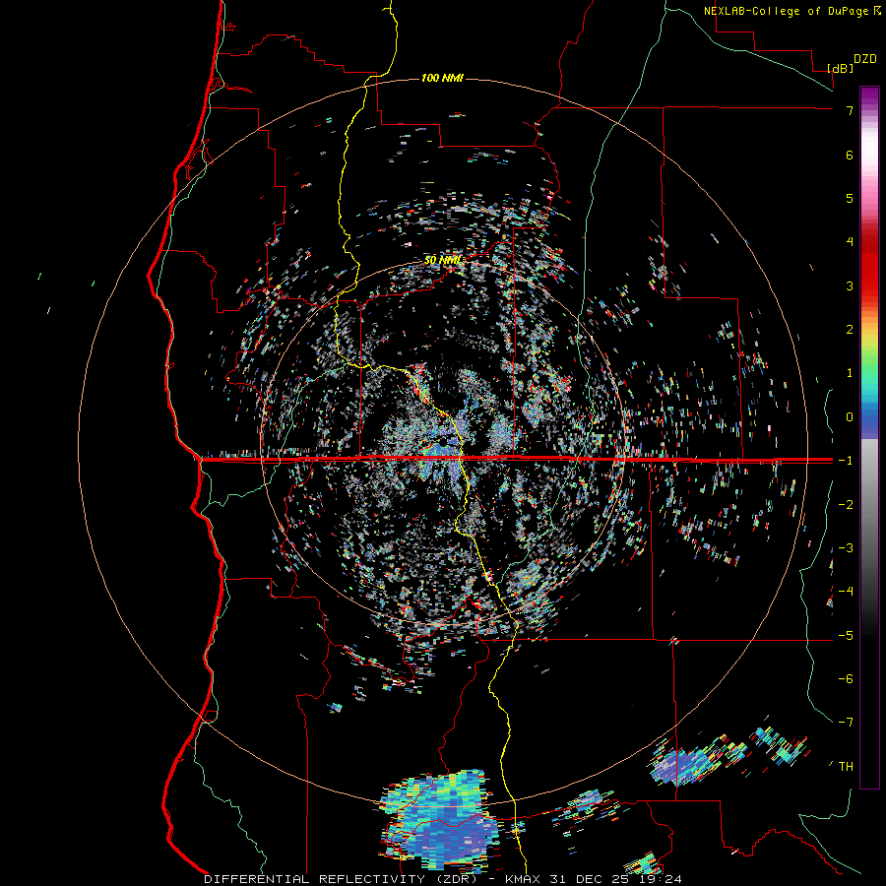This screenshot has width=886, height=886.
Task: Click the 7 value on color scale
Action: pyautogui.click(x=850, y=110)
